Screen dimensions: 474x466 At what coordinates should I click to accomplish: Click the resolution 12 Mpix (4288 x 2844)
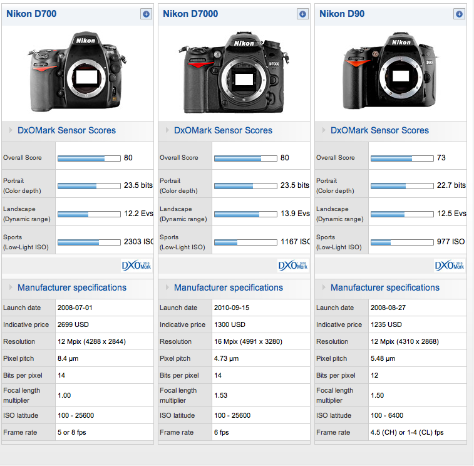[x=91, y=341]
